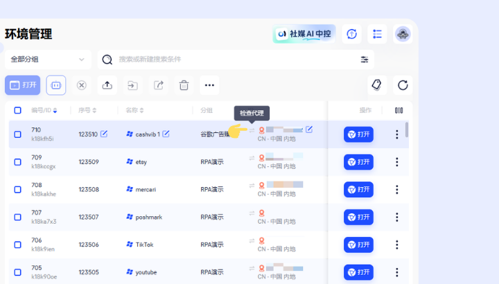
Task: Open the column settings icon
Action: pyautogui.click(x=399, y=110)
